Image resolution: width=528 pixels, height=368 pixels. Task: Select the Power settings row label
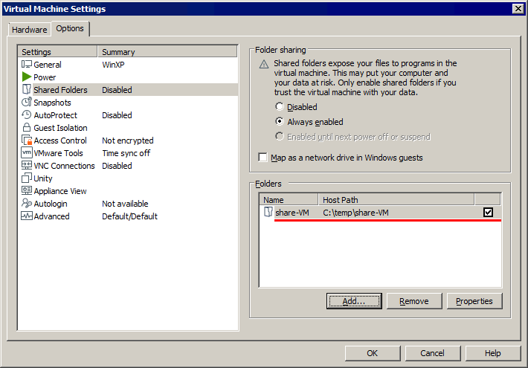45,77
